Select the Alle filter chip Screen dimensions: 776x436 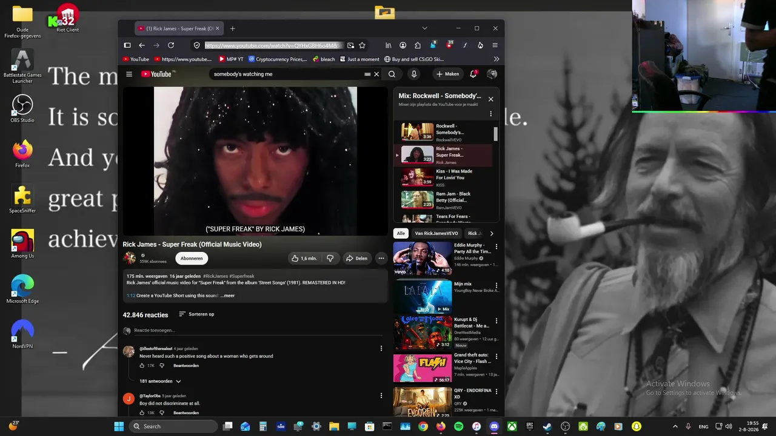point(401,233)
